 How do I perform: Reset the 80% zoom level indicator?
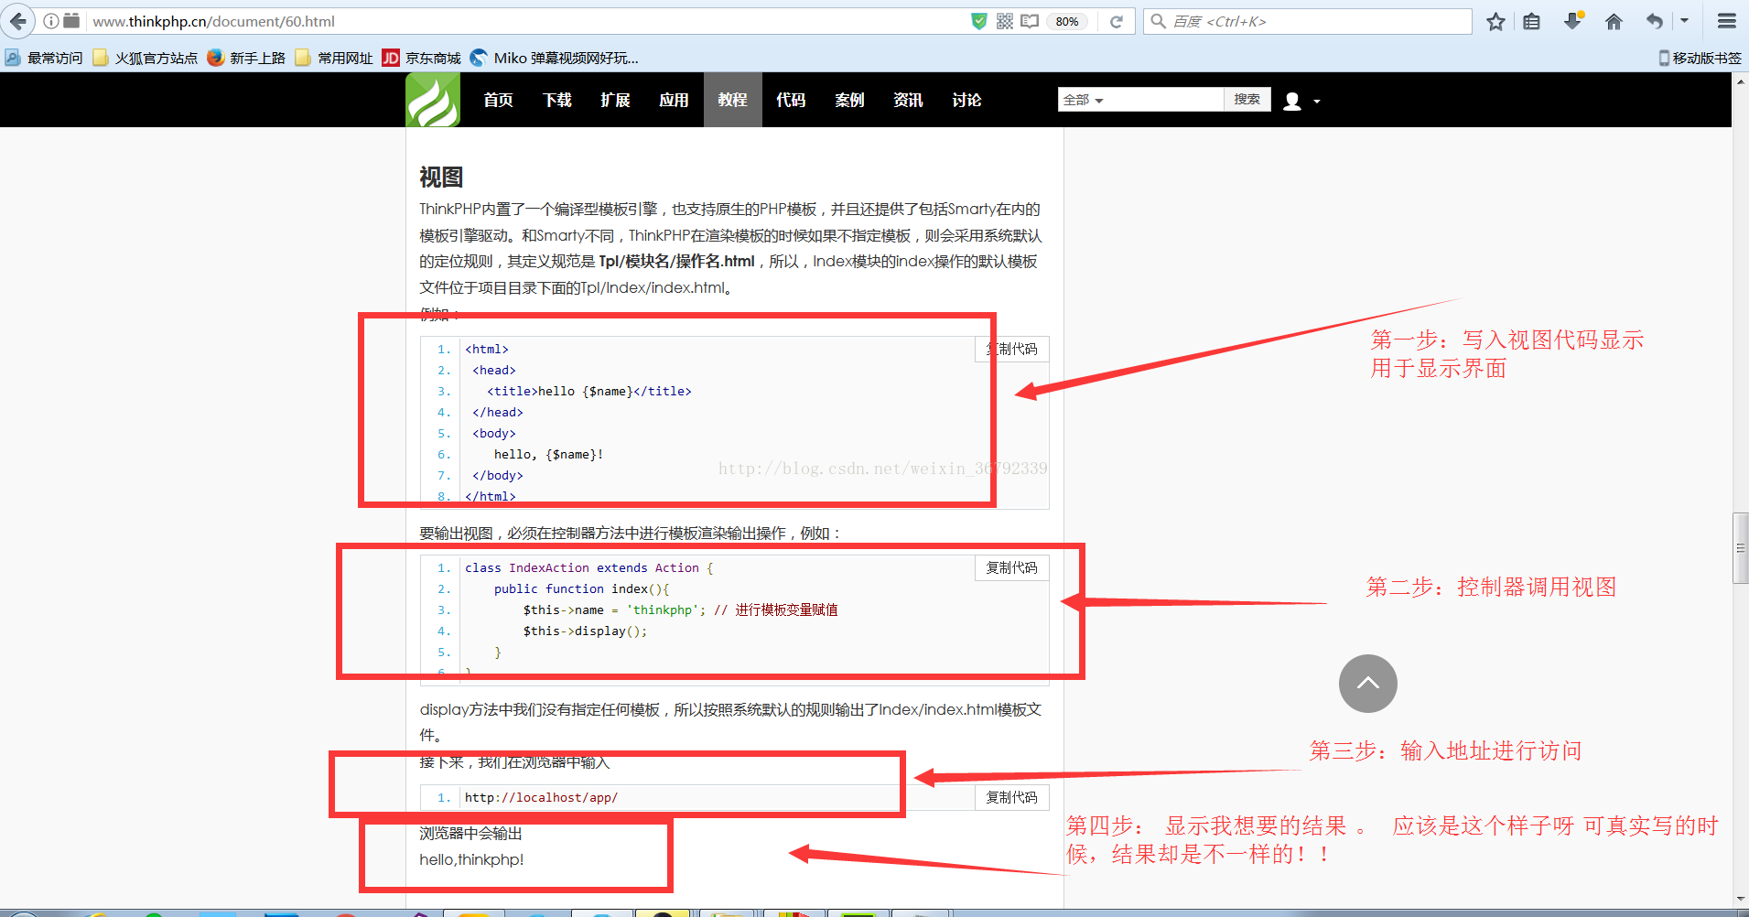pyautogui.click(x=1067, y=21)
